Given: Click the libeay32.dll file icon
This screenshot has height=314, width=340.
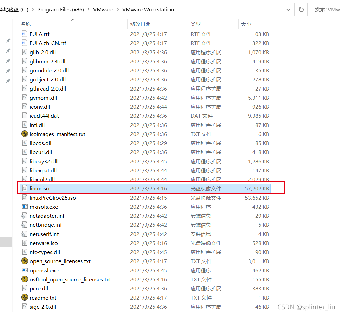Looking at the screenshot, I should 25,161.
